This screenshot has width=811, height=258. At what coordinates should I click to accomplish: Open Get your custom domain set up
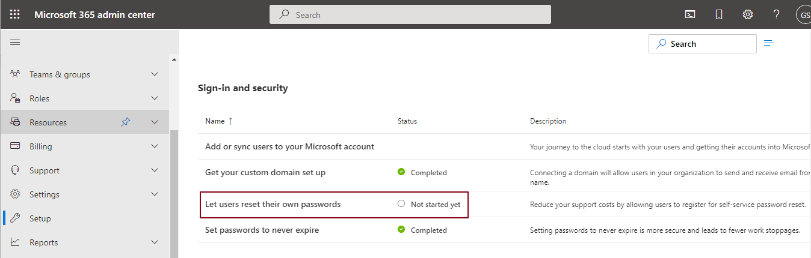pyautogui.click(x=265, y=172)
